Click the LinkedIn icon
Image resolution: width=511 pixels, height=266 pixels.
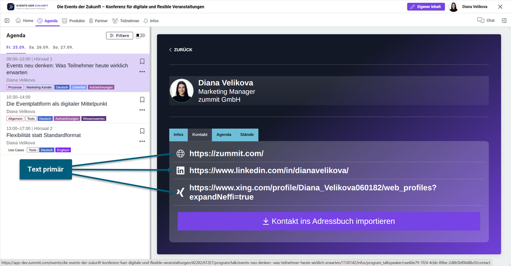click(x=180, y=170)
